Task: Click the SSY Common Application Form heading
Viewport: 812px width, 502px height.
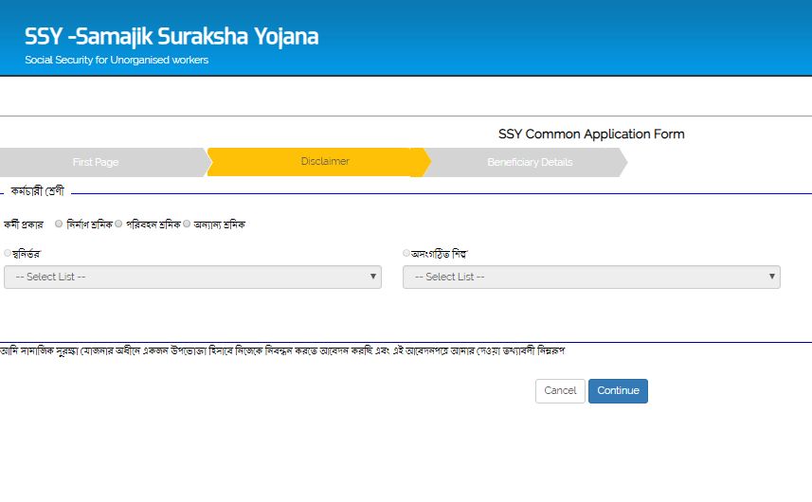Action: (x=591, y=134)
